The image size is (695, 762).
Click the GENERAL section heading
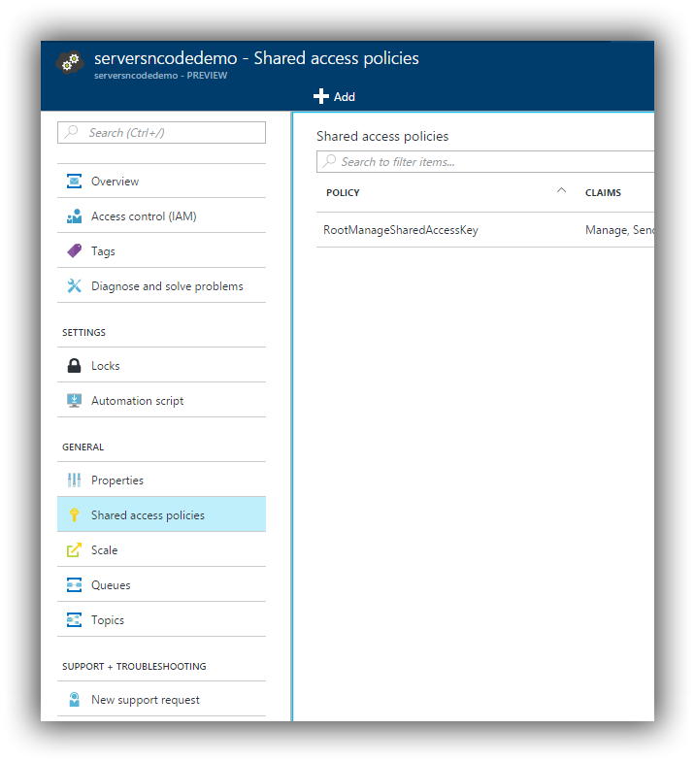pos(83,447)
